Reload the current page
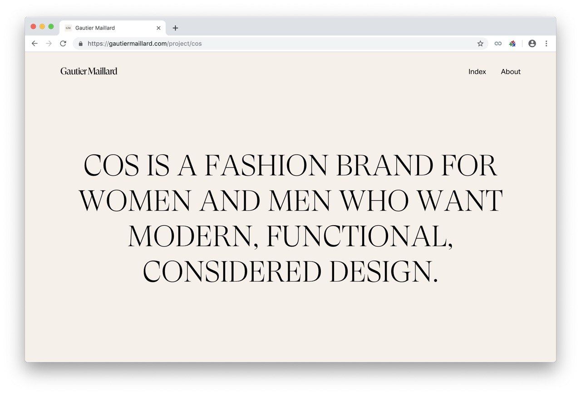The width and height of the screenshot is (581, 395). 63,44
